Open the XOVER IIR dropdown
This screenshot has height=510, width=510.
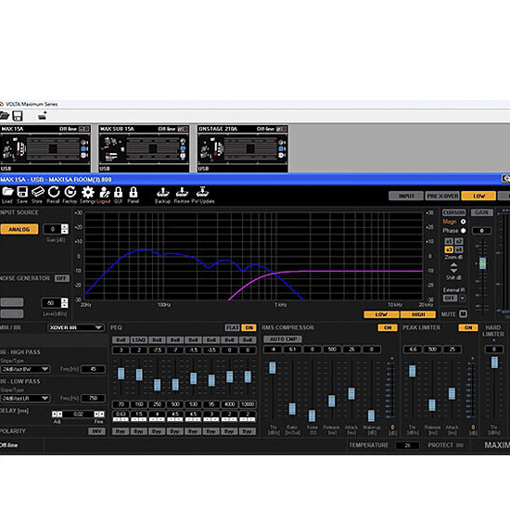(76, 327)
